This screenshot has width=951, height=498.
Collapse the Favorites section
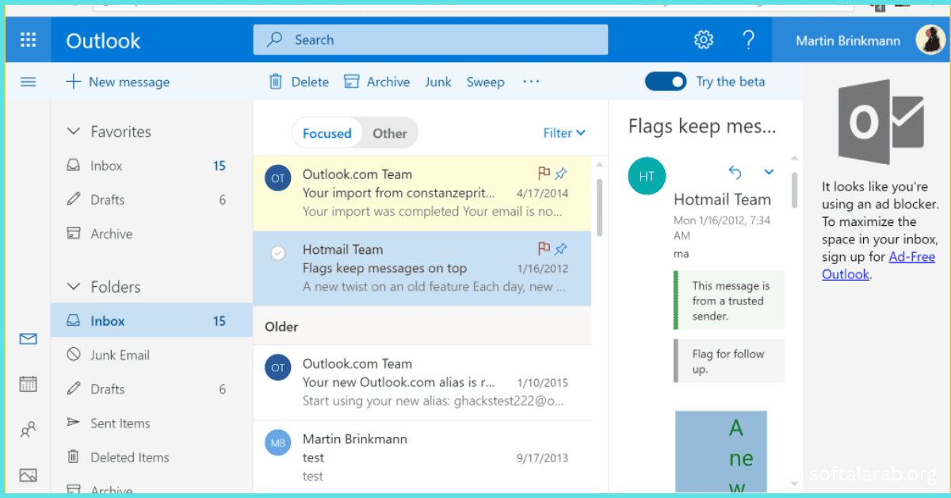[x=74, y=132]
